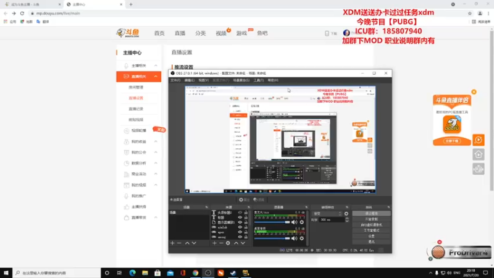Toggle visibility of the apex source

click(x=240, y=232)
